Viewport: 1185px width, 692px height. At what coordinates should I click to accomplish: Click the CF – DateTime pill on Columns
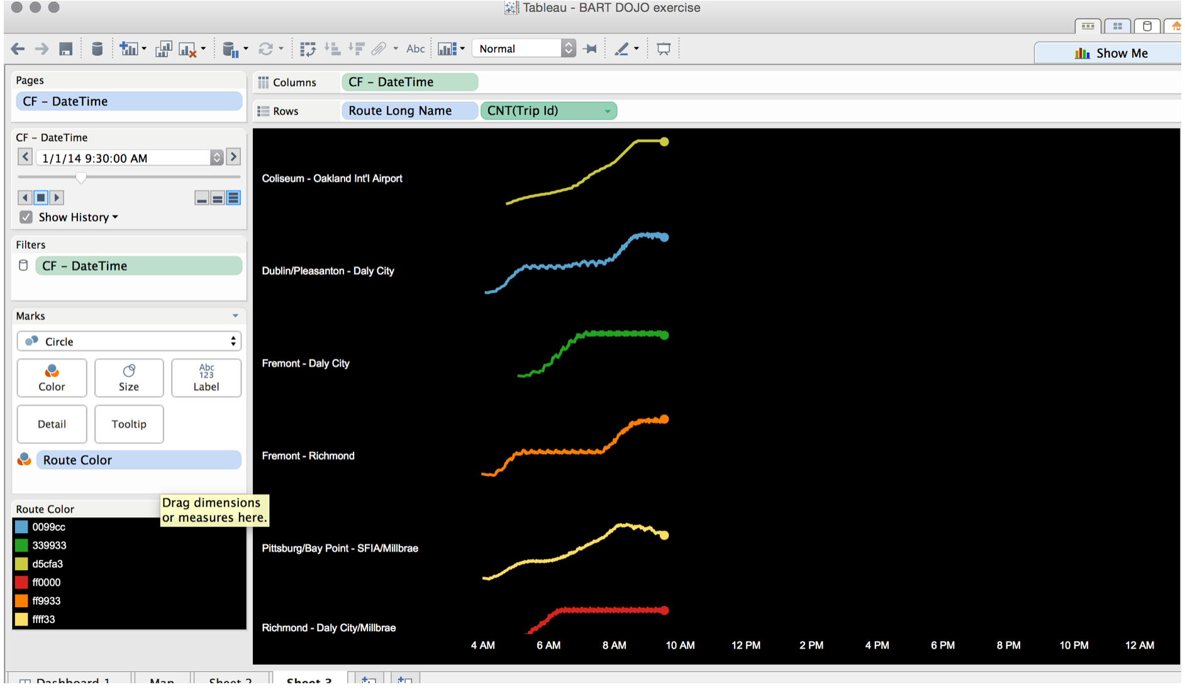point(409,82)
